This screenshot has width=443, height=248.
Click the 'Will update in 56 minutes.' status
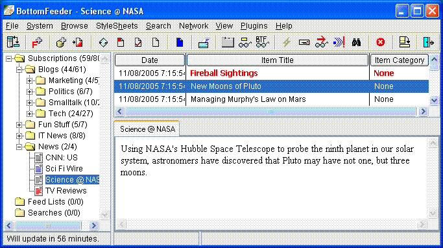(53, 239)
